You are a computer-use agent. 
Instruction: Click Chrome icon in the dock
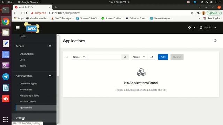[x=6, y=22]
